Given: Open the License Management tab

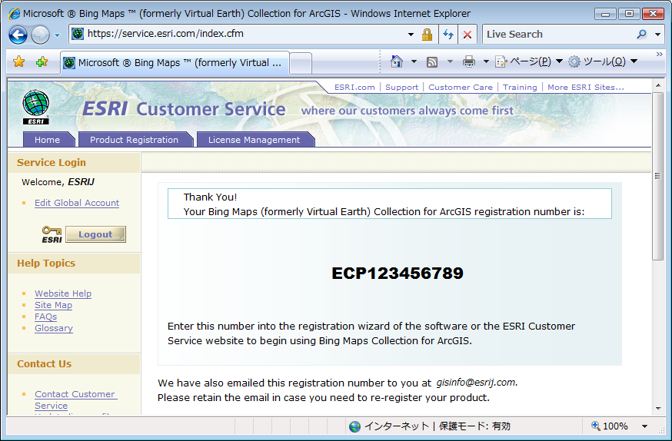Looking at the screenshot, I should (x=254, y=140).
